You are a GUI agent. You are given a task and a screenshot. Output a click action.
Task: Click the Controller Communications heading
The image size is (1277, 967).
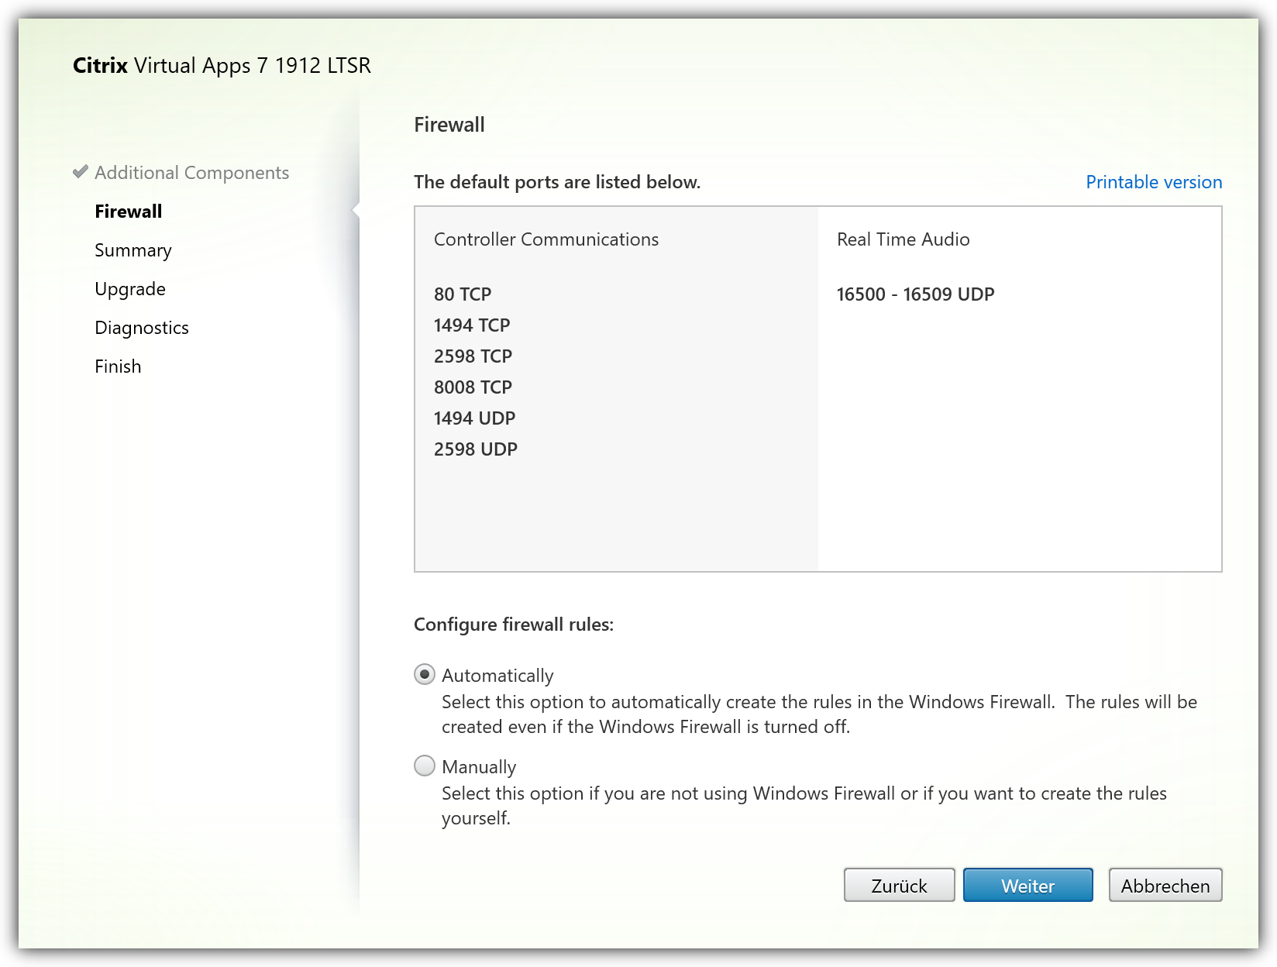[x=546, y=239]
